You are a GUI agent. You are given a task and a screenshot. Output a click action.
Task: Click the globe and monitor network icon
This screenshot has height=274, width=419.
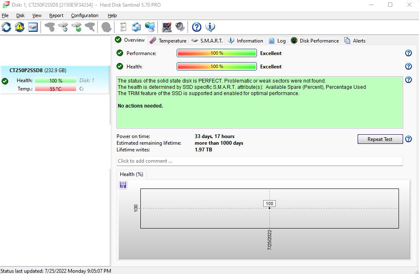(x=150, y=28)
